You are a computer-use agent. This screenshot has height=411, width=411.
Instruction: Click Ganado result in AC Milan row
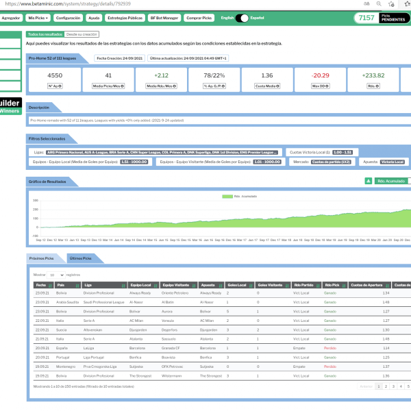click(330, 321)
